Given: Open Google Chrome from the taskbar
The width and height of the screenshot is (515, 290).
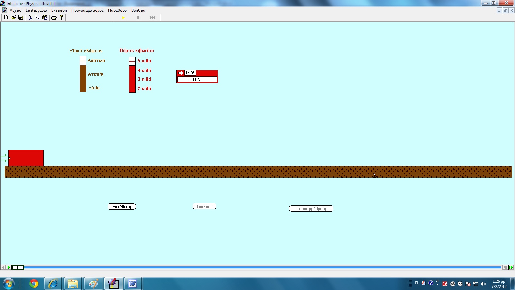Looking at the screenshot, I should [x=34, y=284].
